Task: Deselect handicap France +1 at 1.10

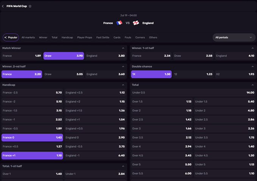Action: click(32, 155)
